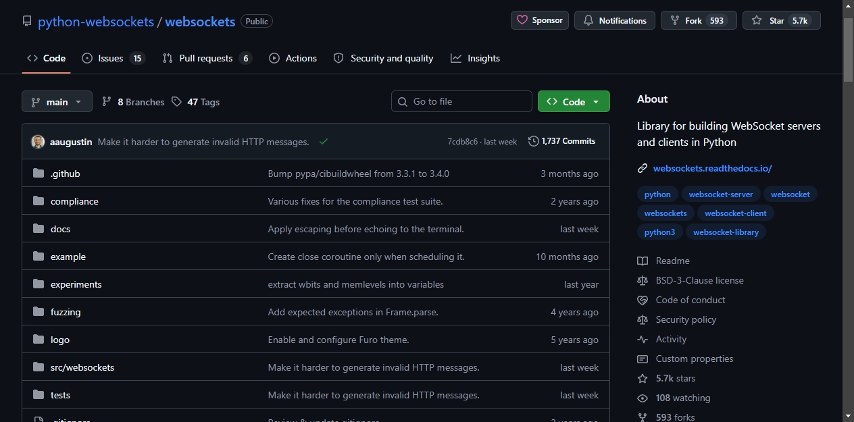Open the Code tab
Viewport: 854px width, 422px height.
click(x=46, y=58)
